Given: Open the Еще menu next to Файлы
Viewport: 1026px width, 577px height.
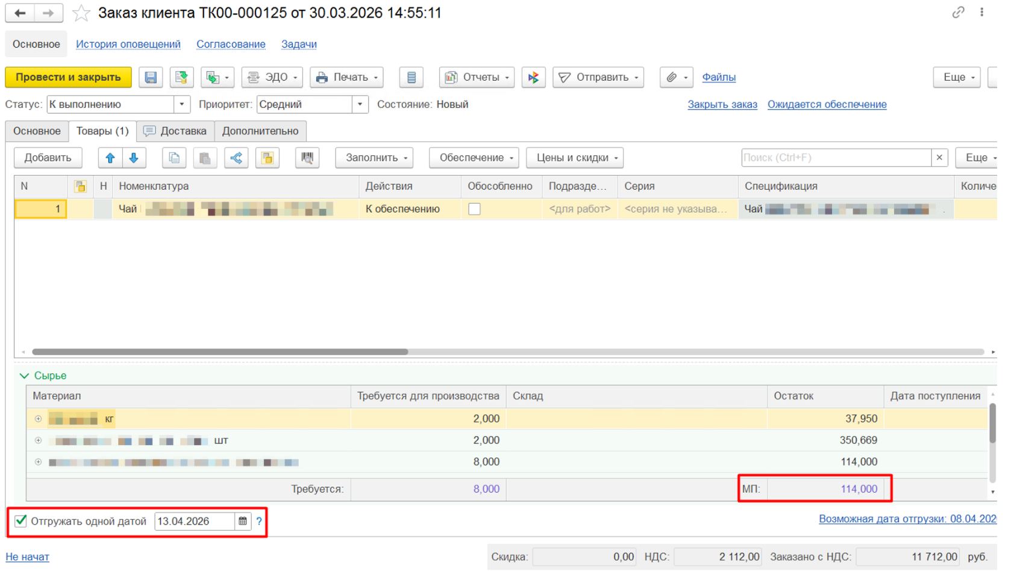Looking at the screenshot, I should (x=957, y=77).
